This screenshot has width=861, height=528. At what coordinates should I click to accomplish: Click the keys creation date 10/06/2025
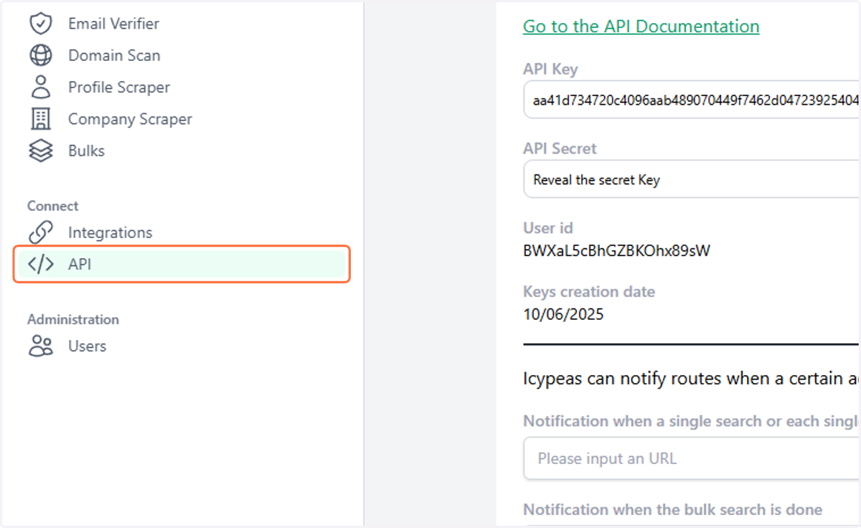coord(563,314)
